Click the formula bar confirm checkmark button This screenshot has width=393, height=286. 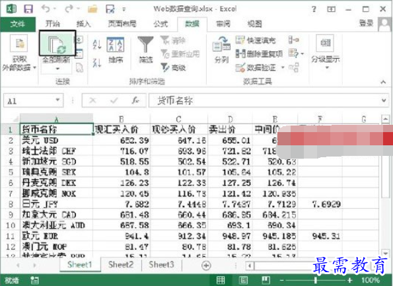click(114, 100)
